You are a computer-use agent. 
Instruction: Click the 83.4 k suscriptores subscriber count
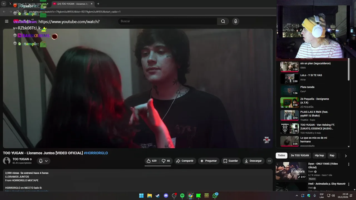(22, 163)
